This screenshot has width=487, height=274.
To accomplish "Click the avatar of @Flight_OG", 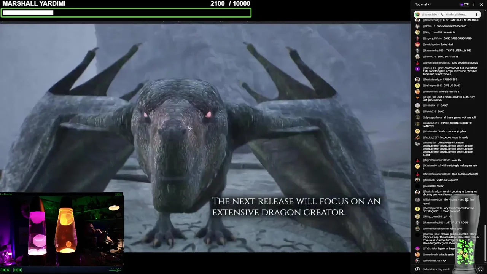I will (x=417, y=98).
